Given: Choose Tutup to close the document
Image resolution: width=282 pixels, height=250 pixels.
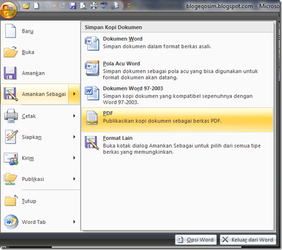Looking at the screenshot, I should coord(40,201).
